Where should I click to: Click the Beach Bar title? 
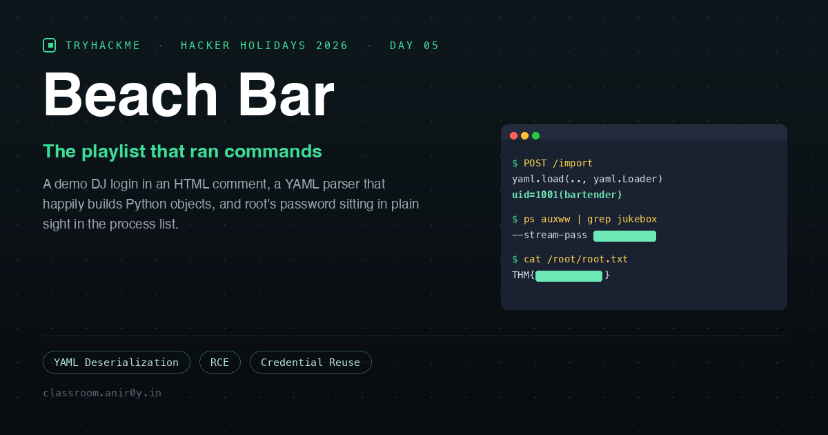click(188, 95)
